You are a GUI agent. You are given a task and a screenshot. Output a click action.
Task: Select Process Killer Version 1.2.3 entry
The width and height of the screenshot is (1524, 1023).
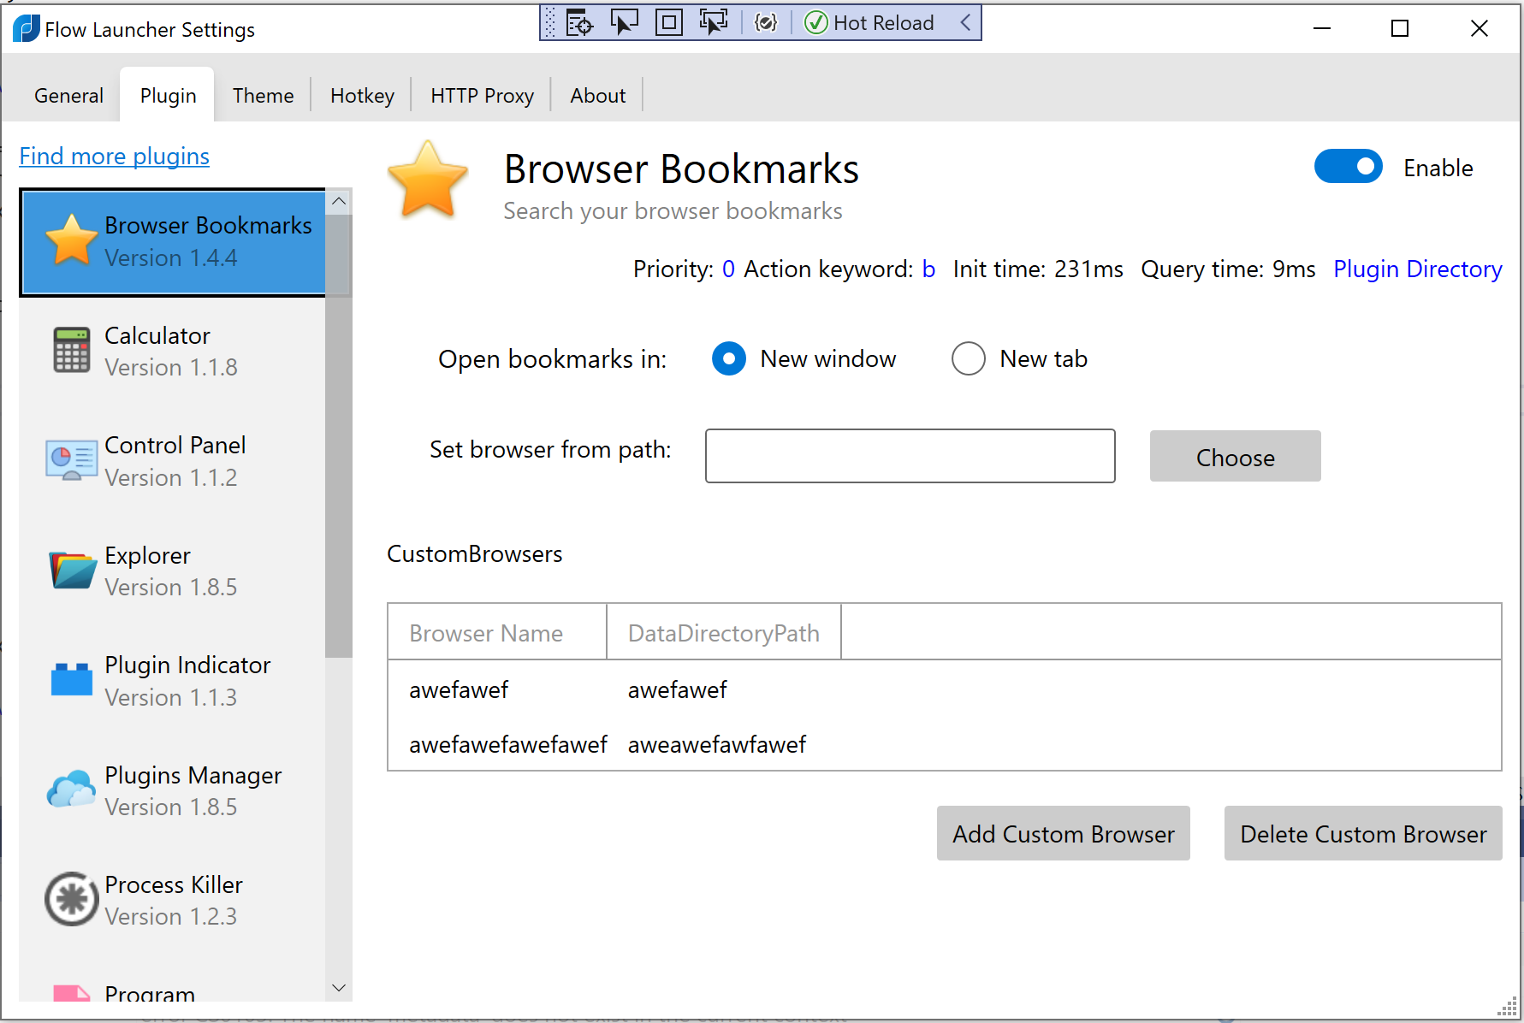(x=173, y=900)
